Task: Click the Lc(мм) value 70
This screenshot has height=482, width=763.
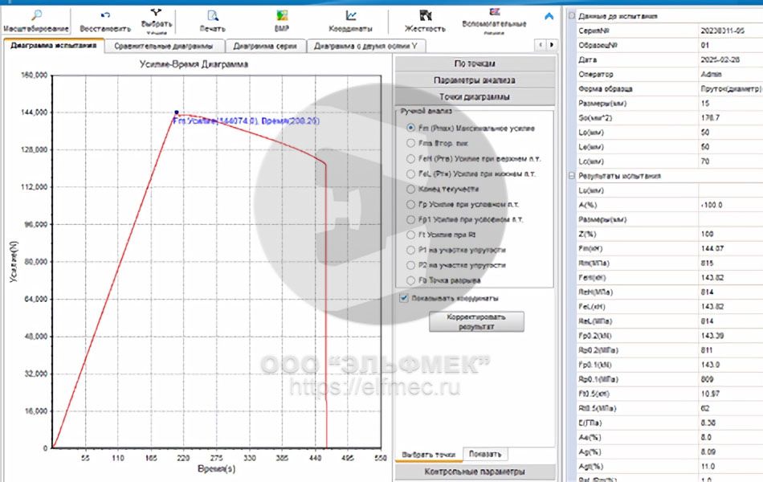Action: (705, 161)
